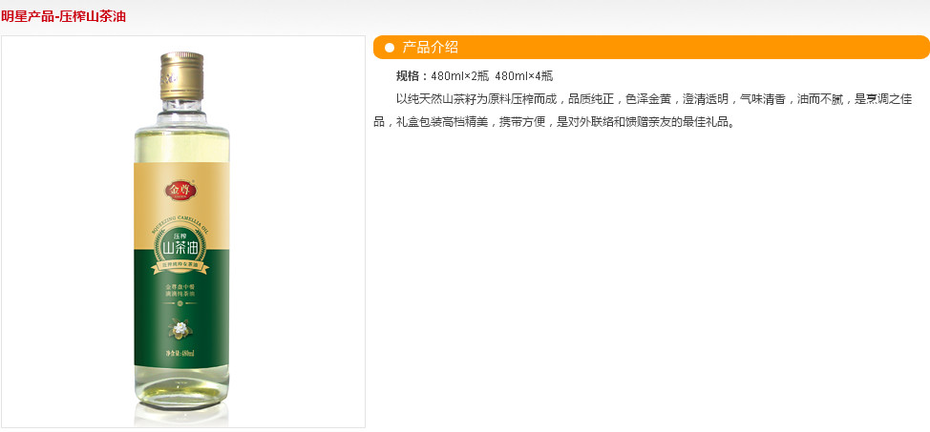Open the camellia oil bottle product image

(182, 232)
